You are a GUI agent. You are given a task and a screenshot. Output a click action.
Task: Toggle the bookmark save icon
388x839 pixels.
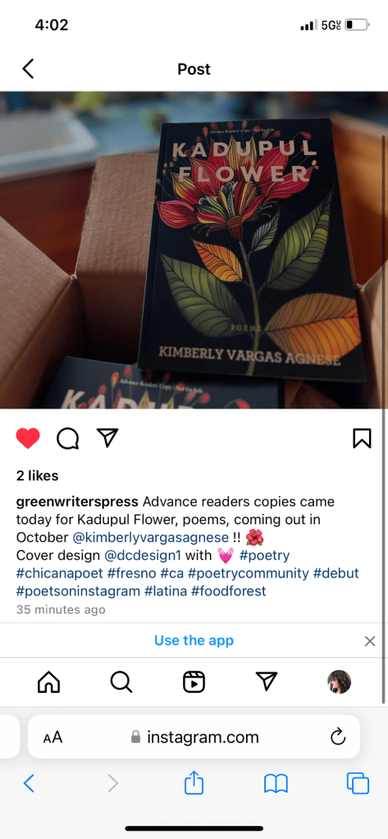[363, 439]
